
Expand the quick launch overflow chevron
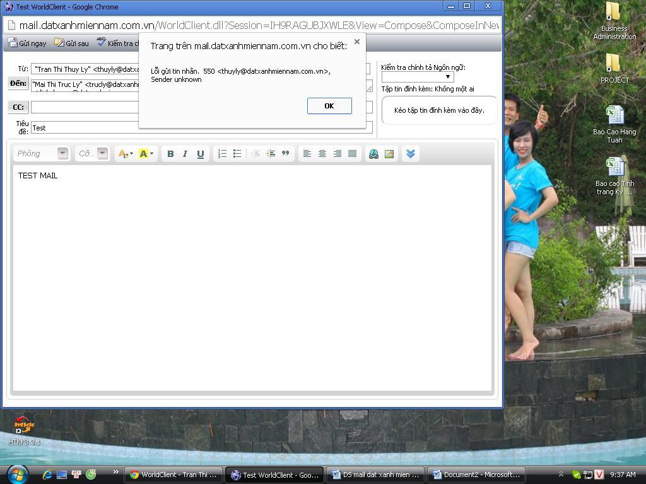(116, 471)
